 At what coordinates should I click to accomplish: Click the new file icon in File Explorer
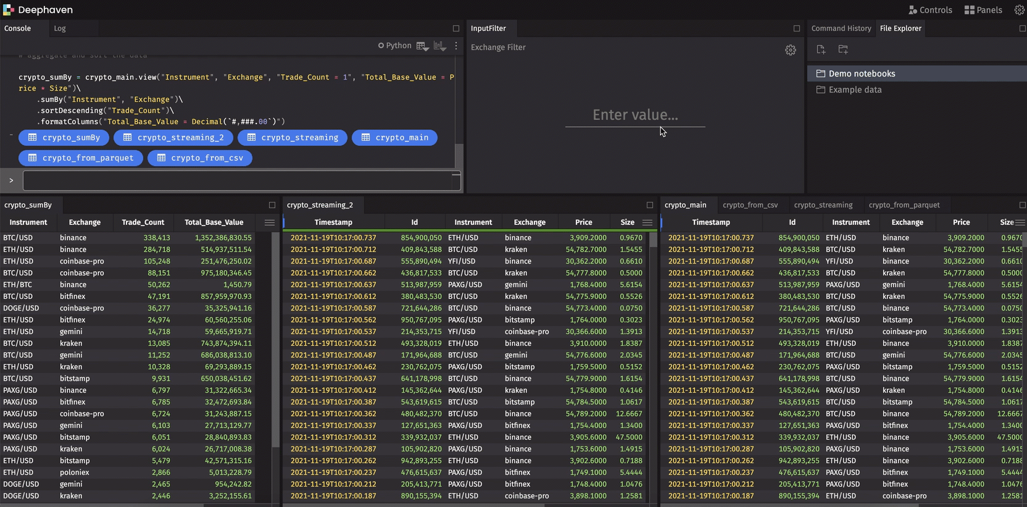[820, 49]
